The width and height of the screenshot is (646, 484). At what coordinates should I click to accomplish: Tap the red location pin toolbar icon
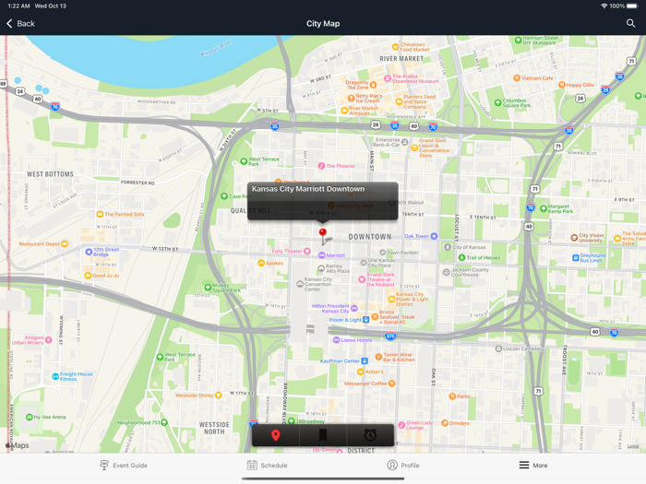pyautogui.click(x=276, y=435)
